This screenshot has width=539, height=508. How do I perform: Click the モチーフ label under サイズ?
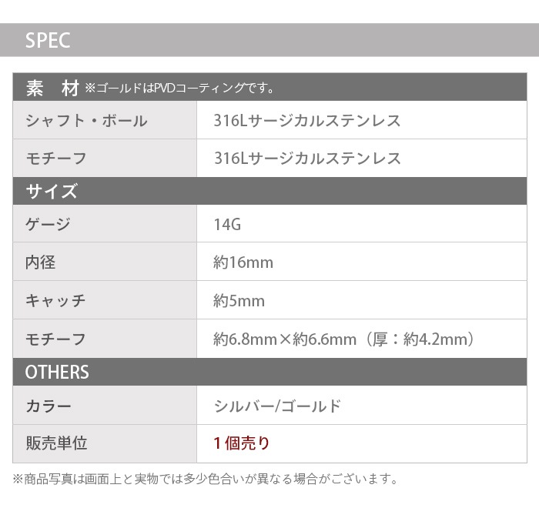[x=55, y=339]
